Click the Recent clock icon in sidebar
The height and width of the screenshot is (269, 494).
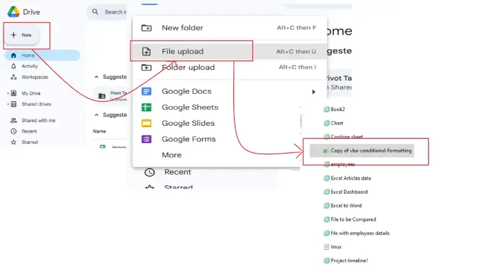point(14,131)
